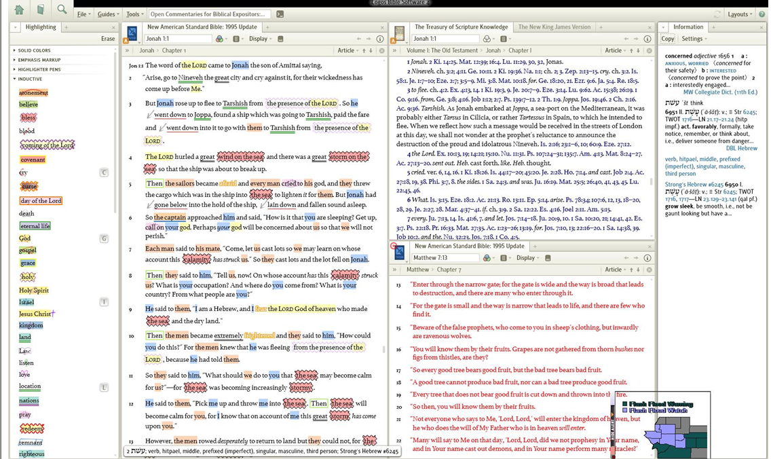Open the Layouts dropdown

point(740,14)
